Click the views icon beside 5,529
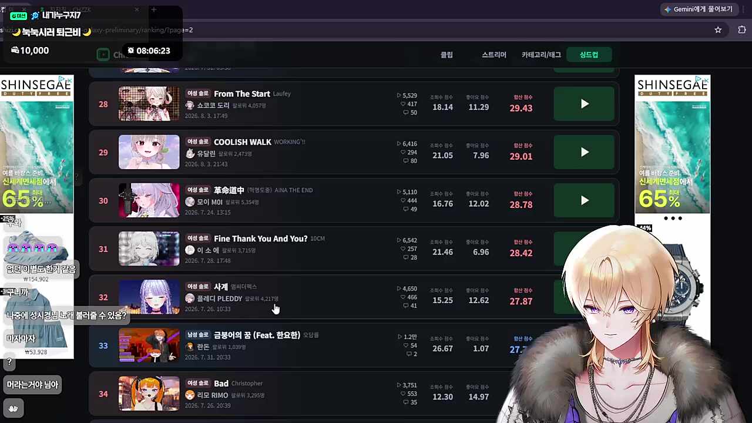 399,95
